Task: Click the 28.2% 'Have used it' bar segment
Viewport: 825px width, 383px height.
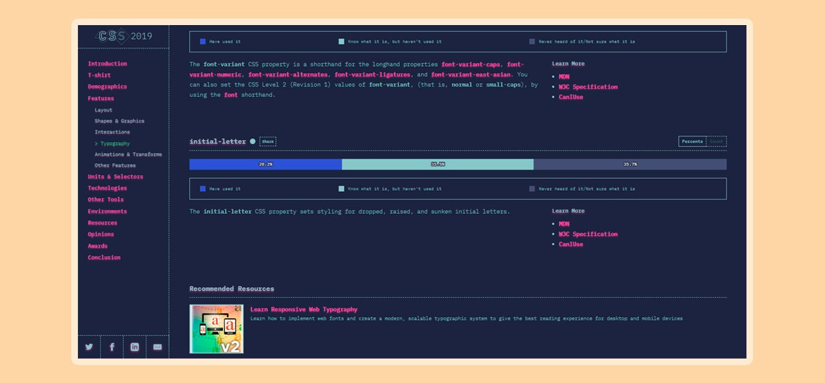Action: [265, 164]
